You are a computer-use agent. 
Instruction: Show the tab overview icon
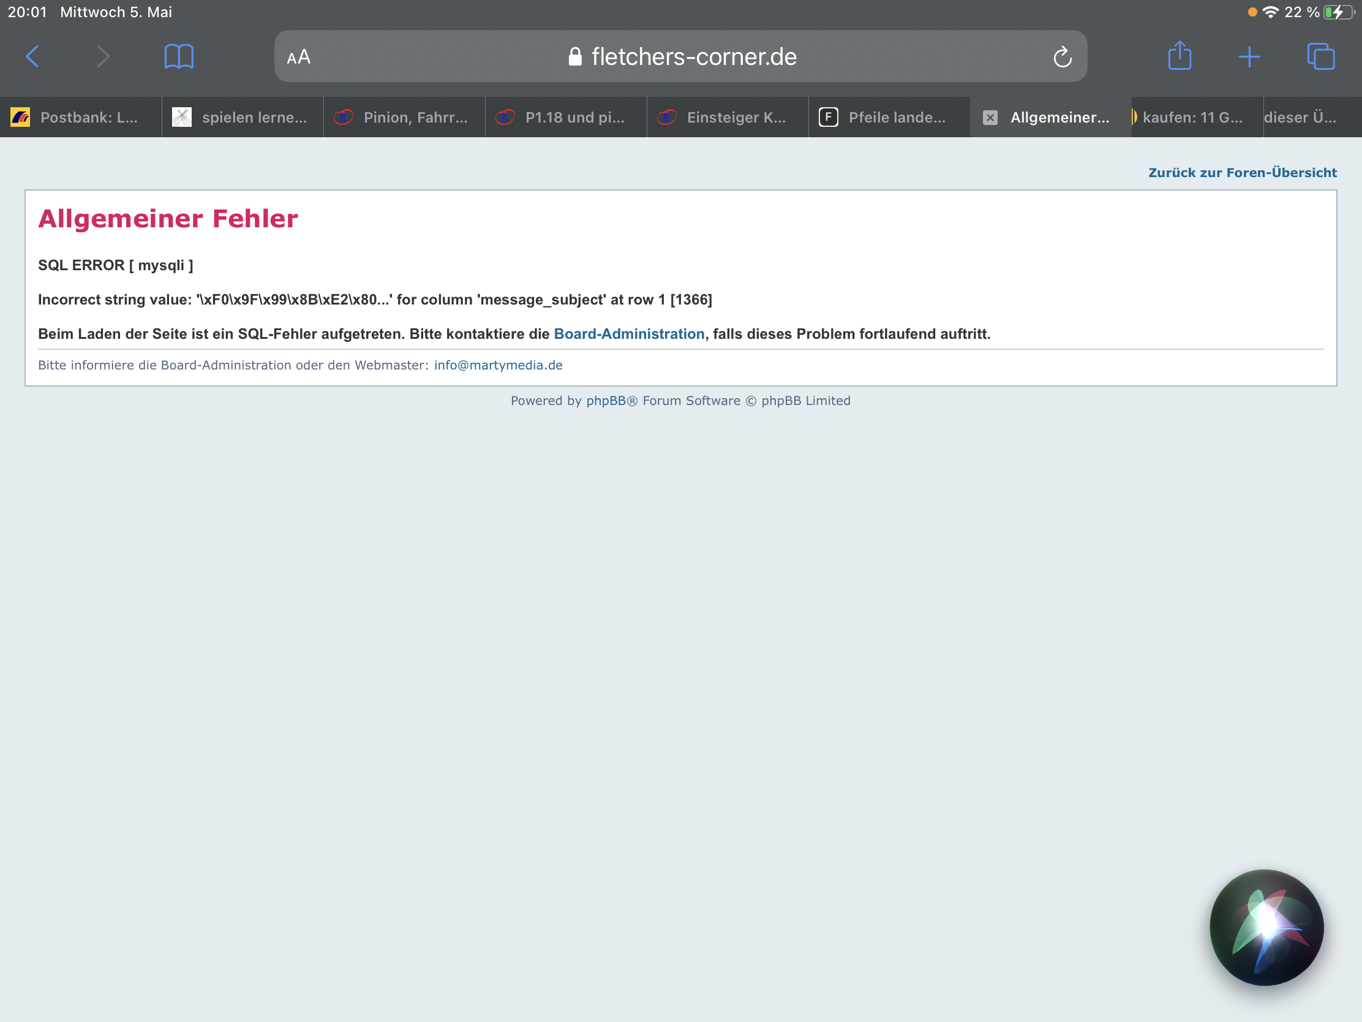coord(1320,56)
